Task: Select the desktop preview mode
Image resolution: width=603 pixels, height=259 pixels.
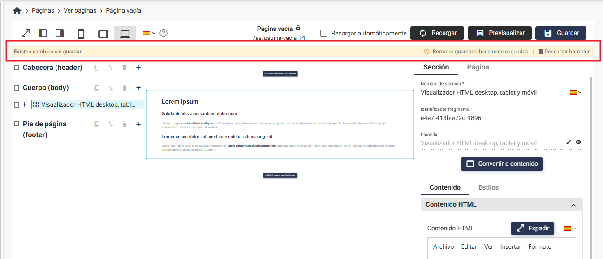Action: (x=125, y=33)
